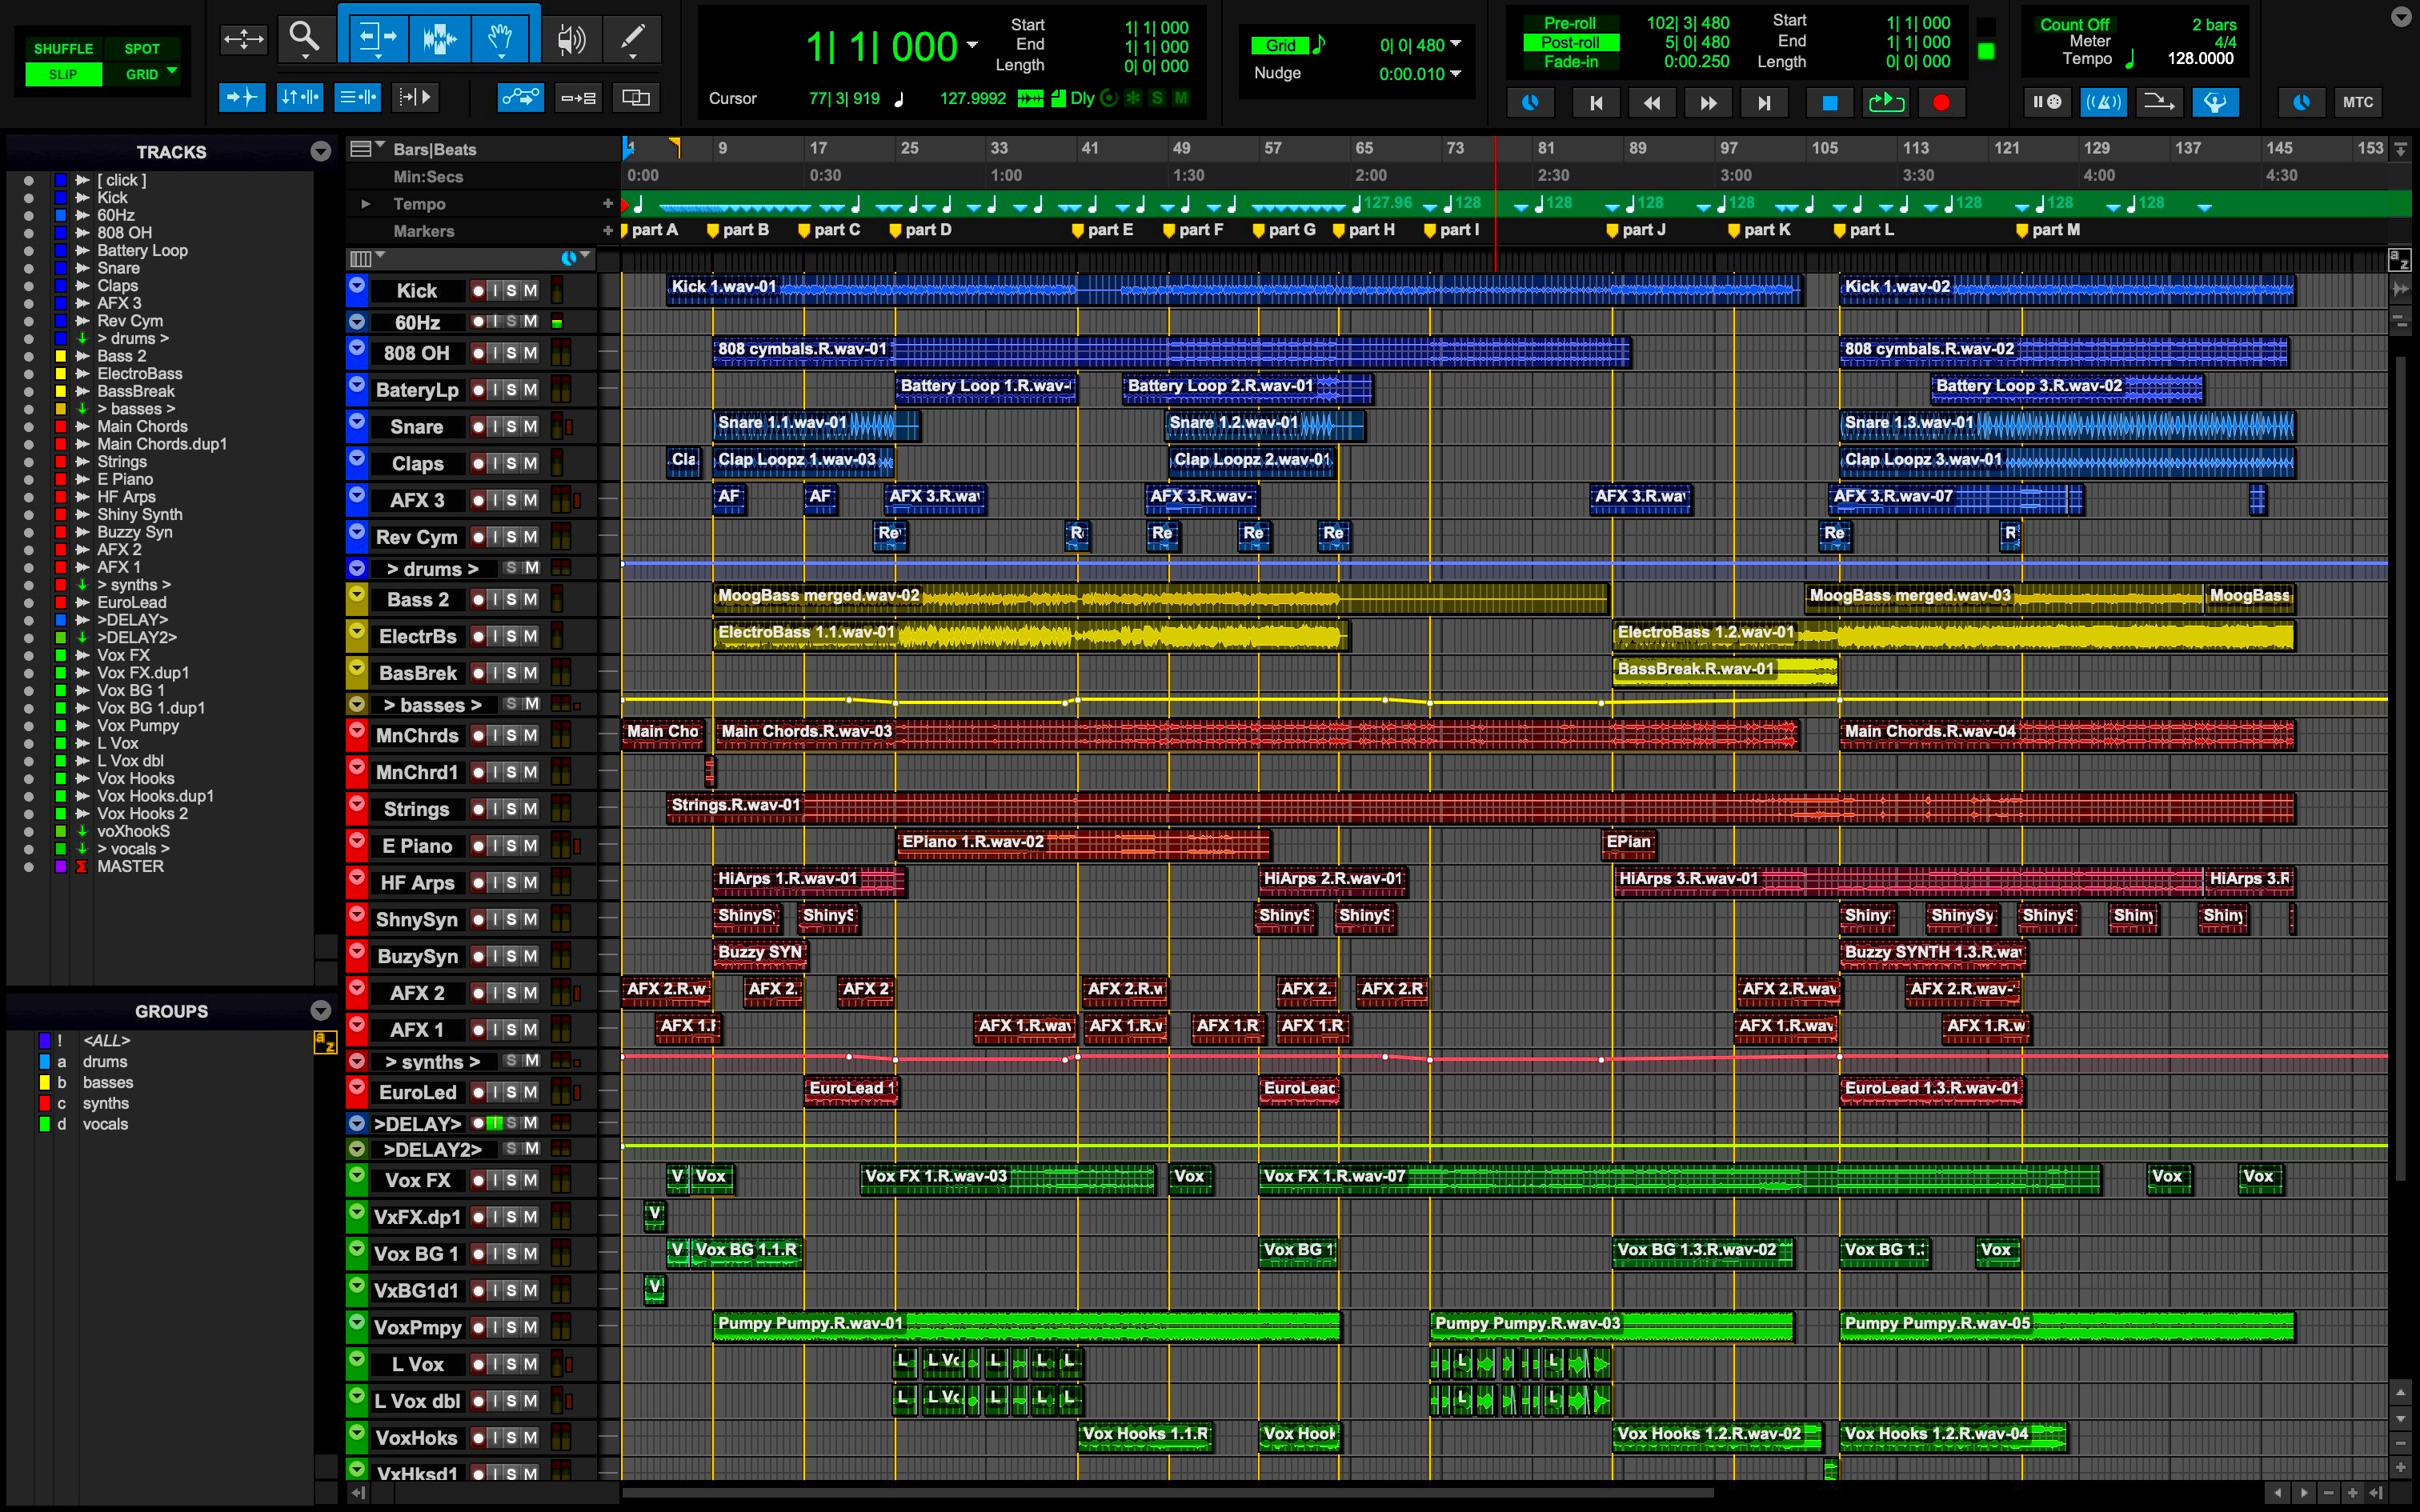Switch to Spot edit mode

pyautogui.click(x=142, y=49)
